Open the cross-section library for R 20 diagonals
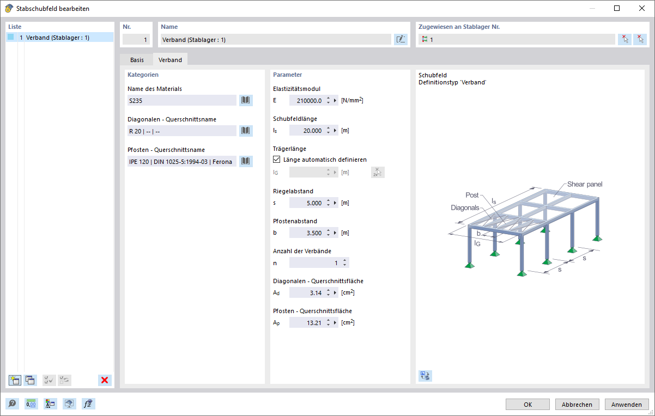This screenshot has width=655, height=416. pyautogui.click(x=245, y=131)
